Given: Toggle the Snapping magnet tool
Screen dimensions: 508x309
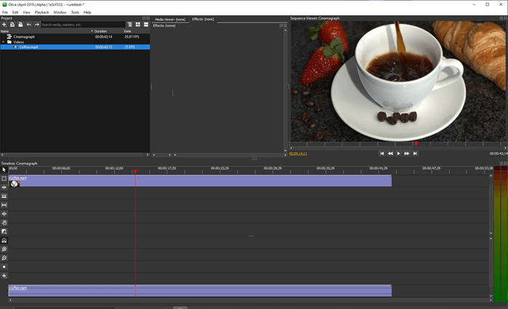Looking at the screenshot, I should pyautogui.click(x=4, y=240).
